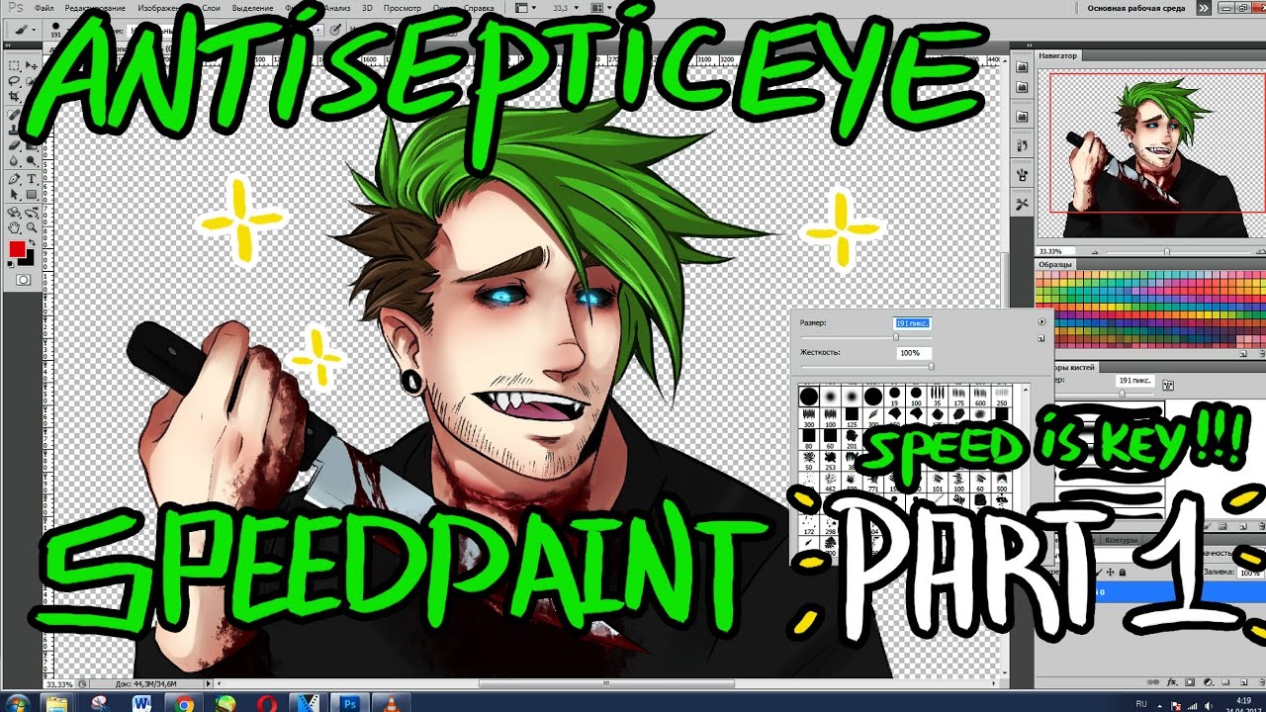Viewport: 1266px width, 712px height.
Task: Select the Hand tool
Action: coord(15,227)
